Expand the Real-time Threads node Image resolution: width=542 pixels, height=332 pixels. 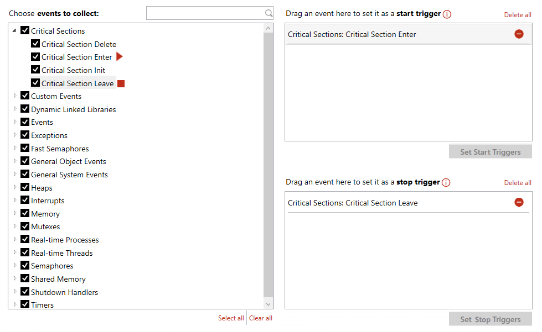click(15, 253)
